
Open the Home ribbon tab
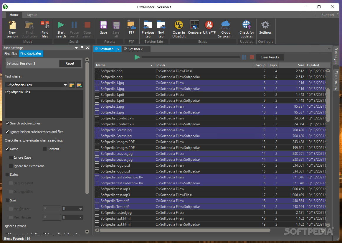(14, 15)
